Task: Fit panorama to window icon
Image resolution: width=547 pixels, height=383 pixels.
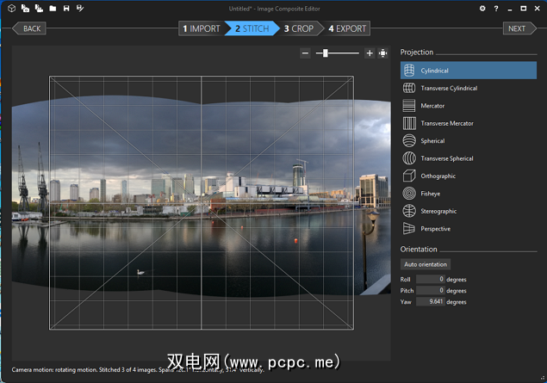Action: coord(382,53)
